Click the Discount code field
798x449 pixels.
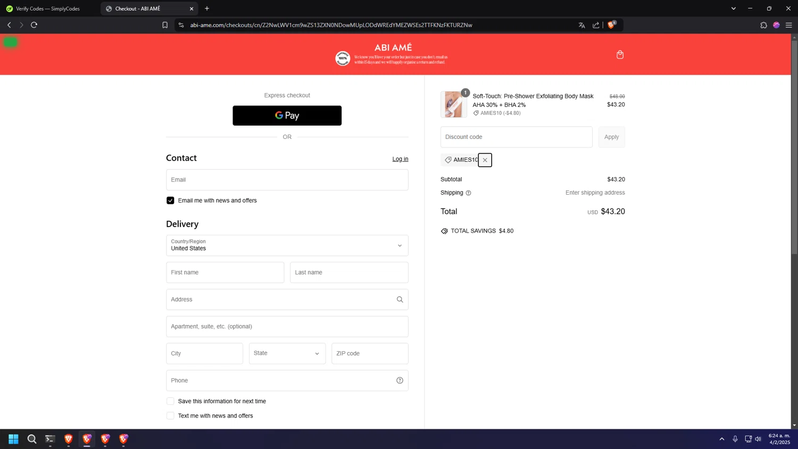pyautogui.click(x=516, y=137)
